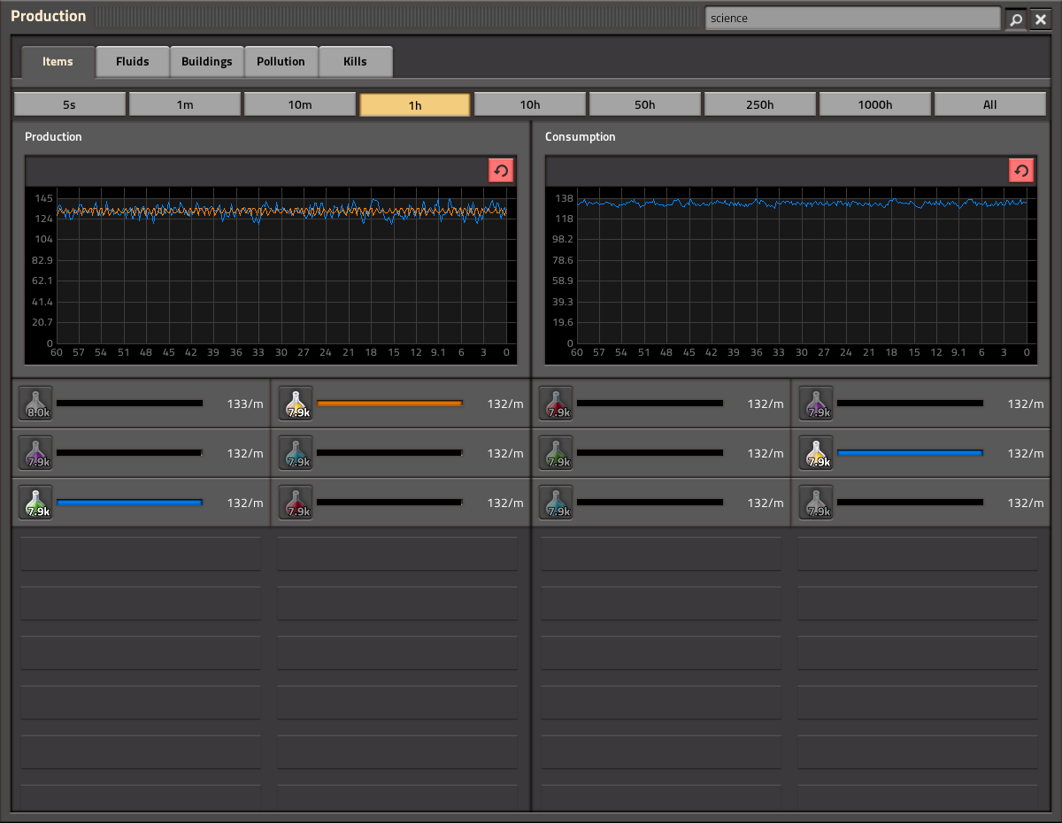Select the 10m time range
The width and height of the screenshot is (1062, 823).
coord(300,104)
